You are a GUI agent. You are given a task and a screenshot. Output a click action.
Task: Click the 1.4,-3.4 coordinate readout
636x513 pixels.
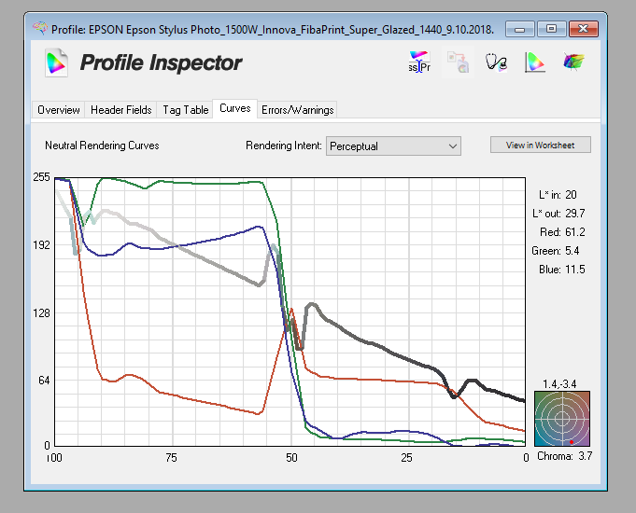(x=559, y=384)
